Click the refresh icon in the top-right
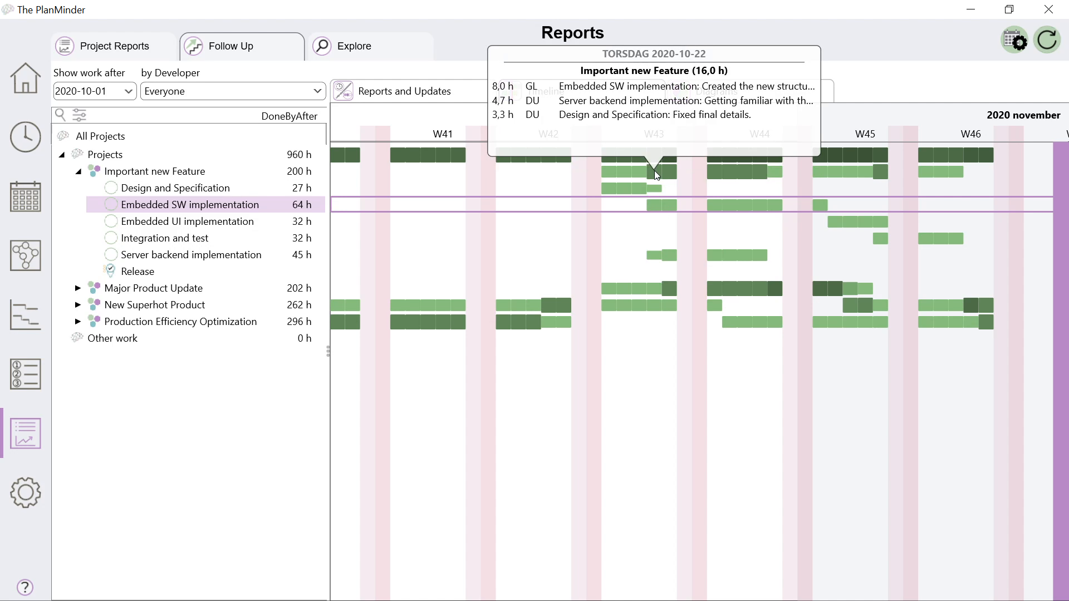 click(1047, 40)
